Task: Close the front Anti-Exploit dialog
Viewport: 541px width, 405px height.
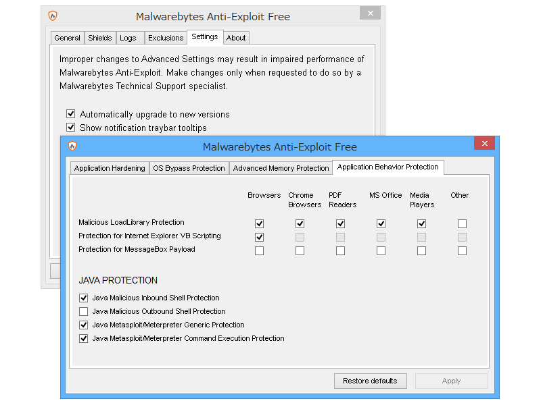Action: coord(484,143)
